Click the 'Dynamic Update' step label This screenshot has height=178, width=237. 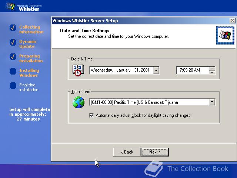(x=28, y=44)
